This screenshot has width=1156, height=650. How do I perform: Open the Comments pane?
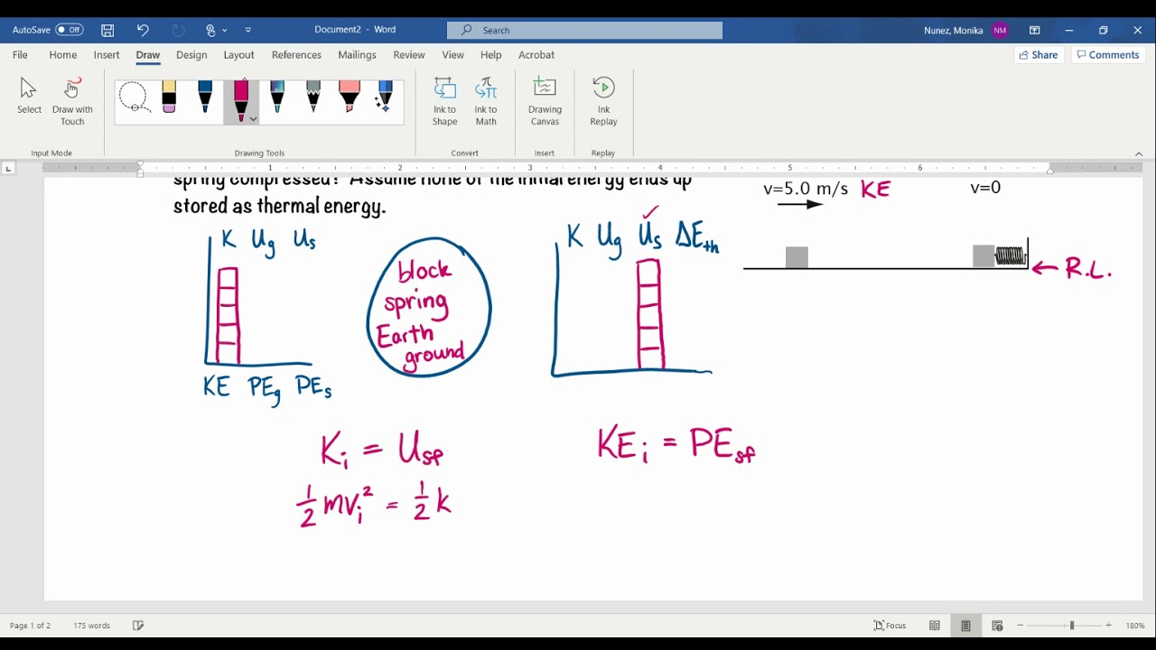1107,55
